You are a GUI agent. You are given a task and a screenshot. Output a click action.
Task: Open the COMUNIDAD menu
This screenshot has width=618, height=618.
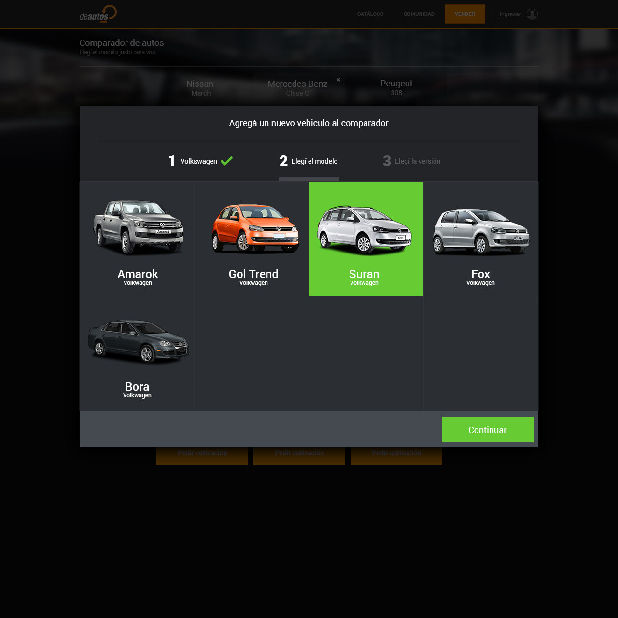tap(419, 14)
